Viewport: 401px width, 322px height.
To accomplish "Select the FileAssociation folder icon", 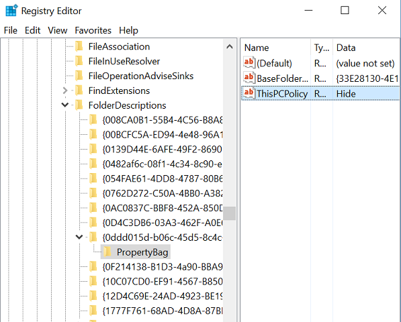I will click(x=79, y=46).
